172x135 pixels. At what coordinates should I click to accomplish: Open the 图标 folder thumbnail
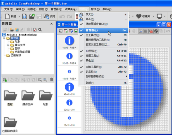coord(10,97)
